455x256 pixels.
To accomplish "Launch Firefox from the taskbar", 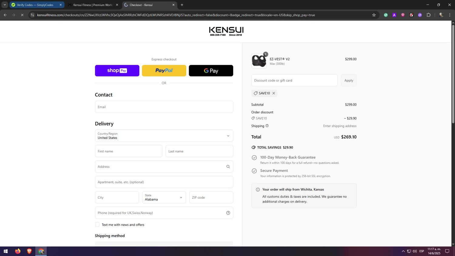I will [18, 251].
